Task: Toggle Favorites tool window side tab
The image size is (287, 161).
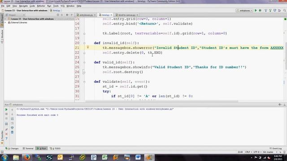Action: [x=2, y=137]
